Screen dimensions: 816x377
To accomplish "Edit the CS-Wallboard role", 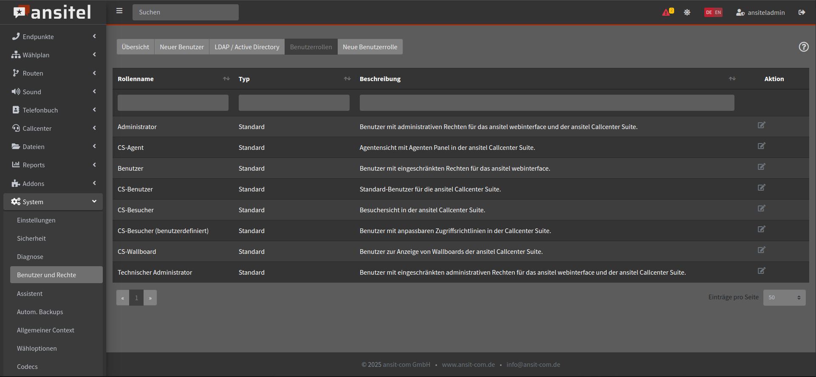I will pyautogui.click(x=761, y=250).
